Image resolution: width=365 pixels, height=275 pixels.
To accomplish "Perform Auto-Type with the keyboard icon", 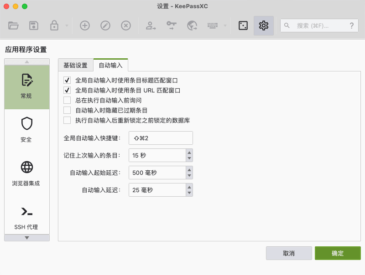I will coord(213,25).
